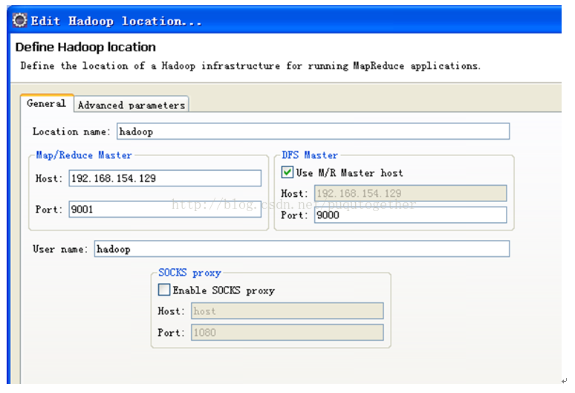Click the disabled DFS Master Host field
575x393 pixels.
click(x=410, y=193)
